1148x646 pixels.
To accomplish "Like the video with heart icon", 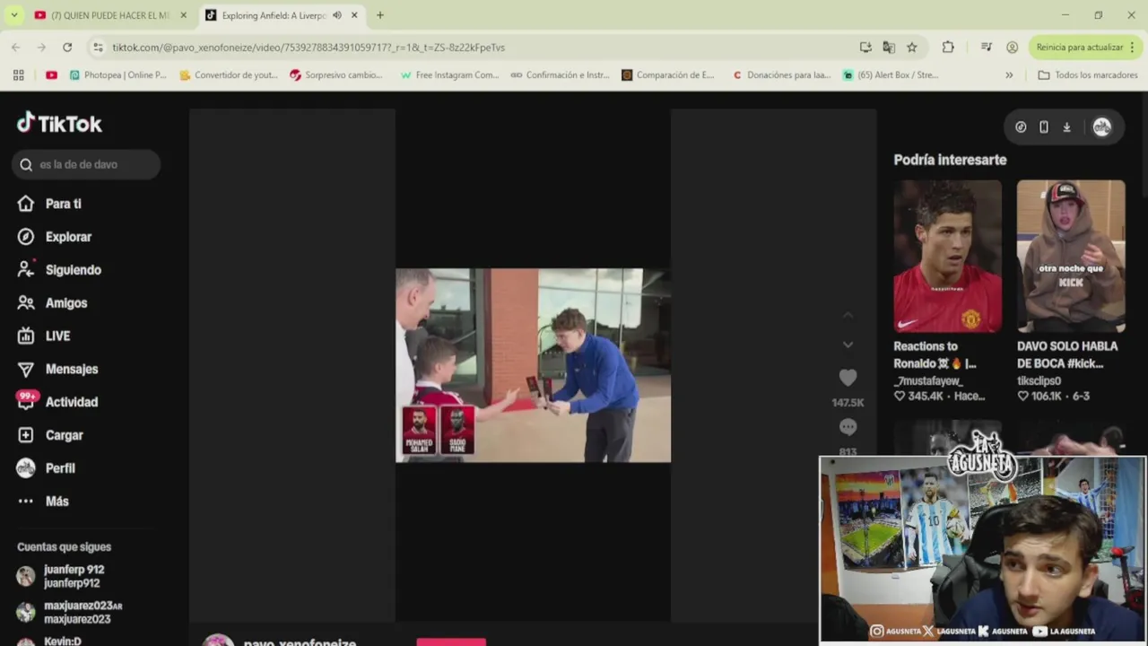I will click(848, 378).
